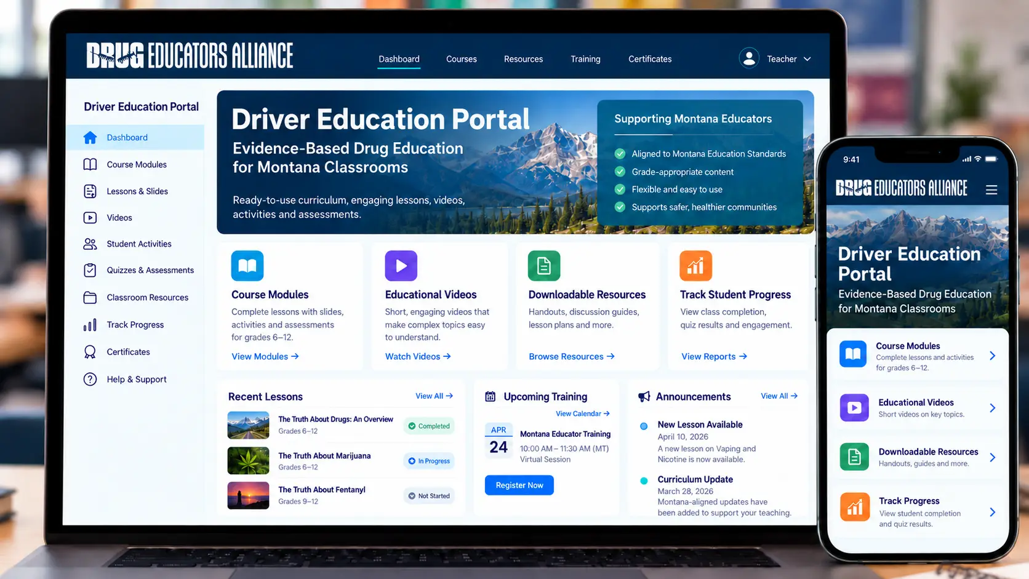Click the purple Educational Videos play icon
The width and height of the screenshot is (1029, 579).
coord(401,266)
